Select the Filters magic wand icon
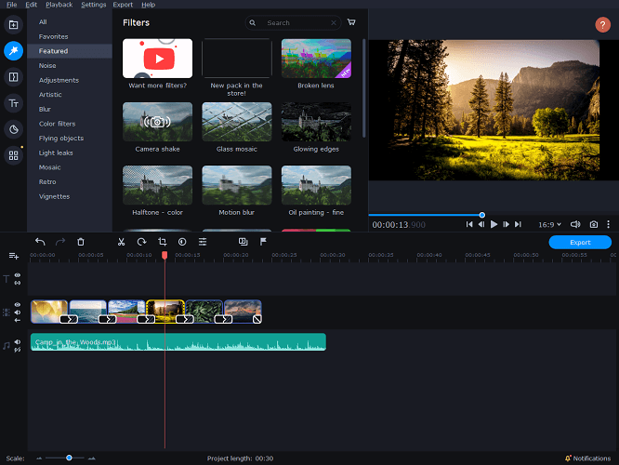619x465 pixels. (x=13, y=51)
